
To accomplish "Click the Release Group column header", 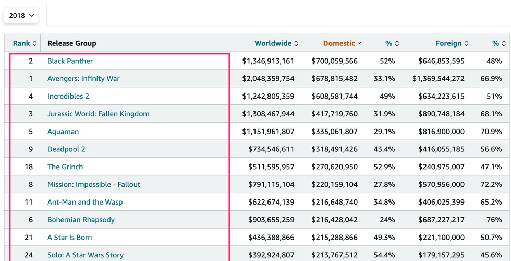I will point(72,43).
